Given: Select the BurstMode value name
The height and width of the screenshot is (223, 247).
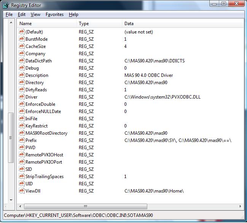Looking at the screenshot, I should click(x=37, y=39).
